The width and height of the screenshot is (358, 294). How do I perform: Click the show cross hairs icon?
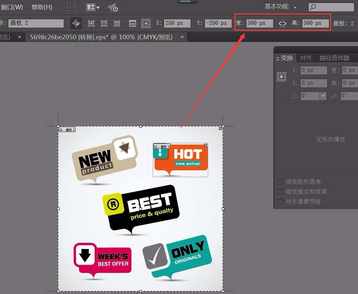pos(104,23)
